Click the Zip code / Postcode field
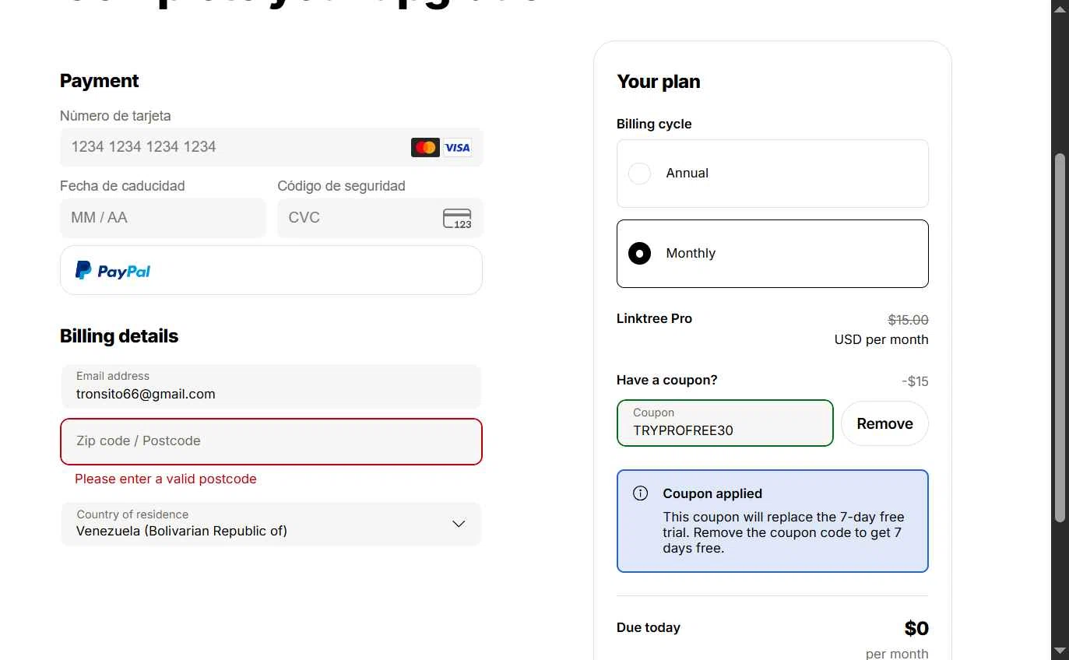 271,441
